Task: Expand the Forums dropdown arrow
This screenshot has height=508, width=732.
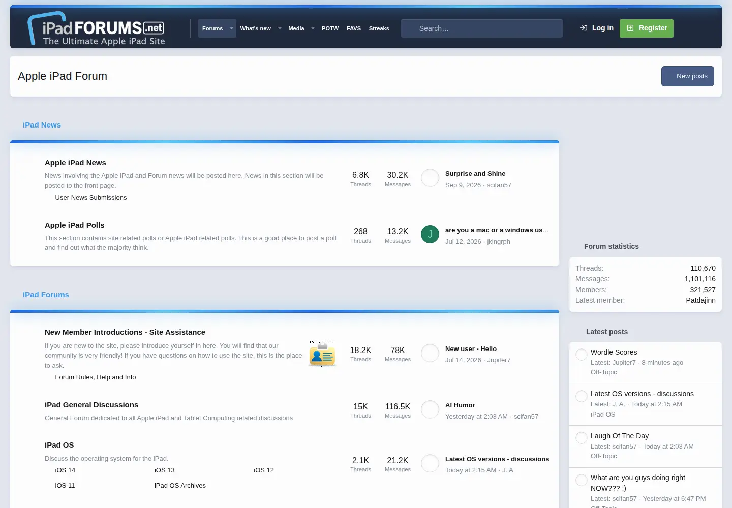Action: coord(231,28)
